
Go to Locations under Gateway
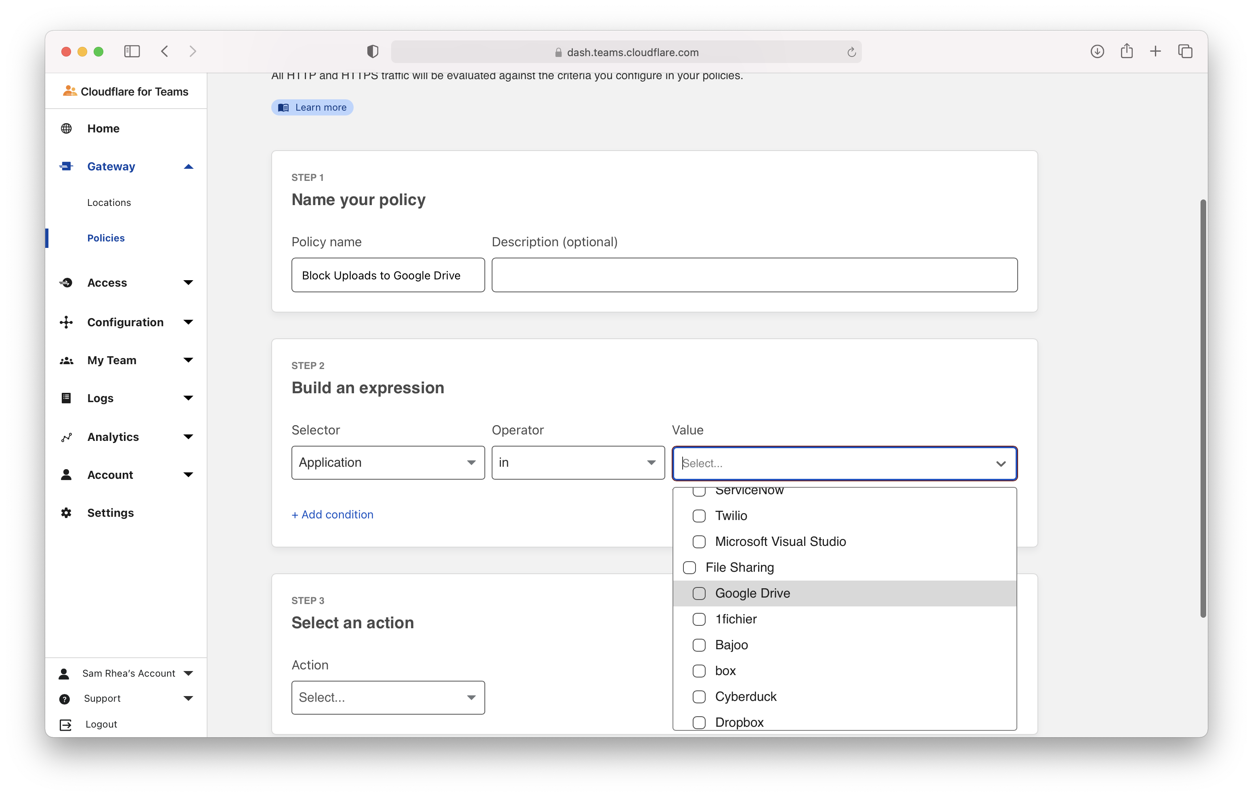pyautogui.click(x=109, y=203)
